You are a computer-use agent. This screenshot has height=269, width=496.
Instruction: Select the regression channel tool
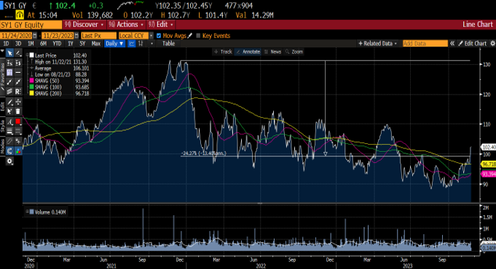[9, 92]
